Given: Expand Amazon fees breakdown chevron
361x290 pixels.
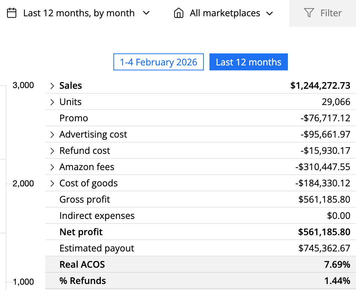Looking at the screenshot, I should [x=52, y=167].
